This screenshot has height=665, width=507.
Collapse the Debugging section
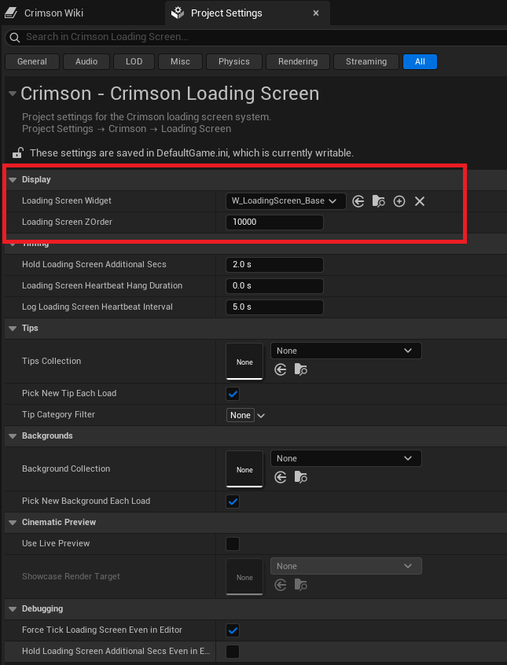click(x=13, y=609)
